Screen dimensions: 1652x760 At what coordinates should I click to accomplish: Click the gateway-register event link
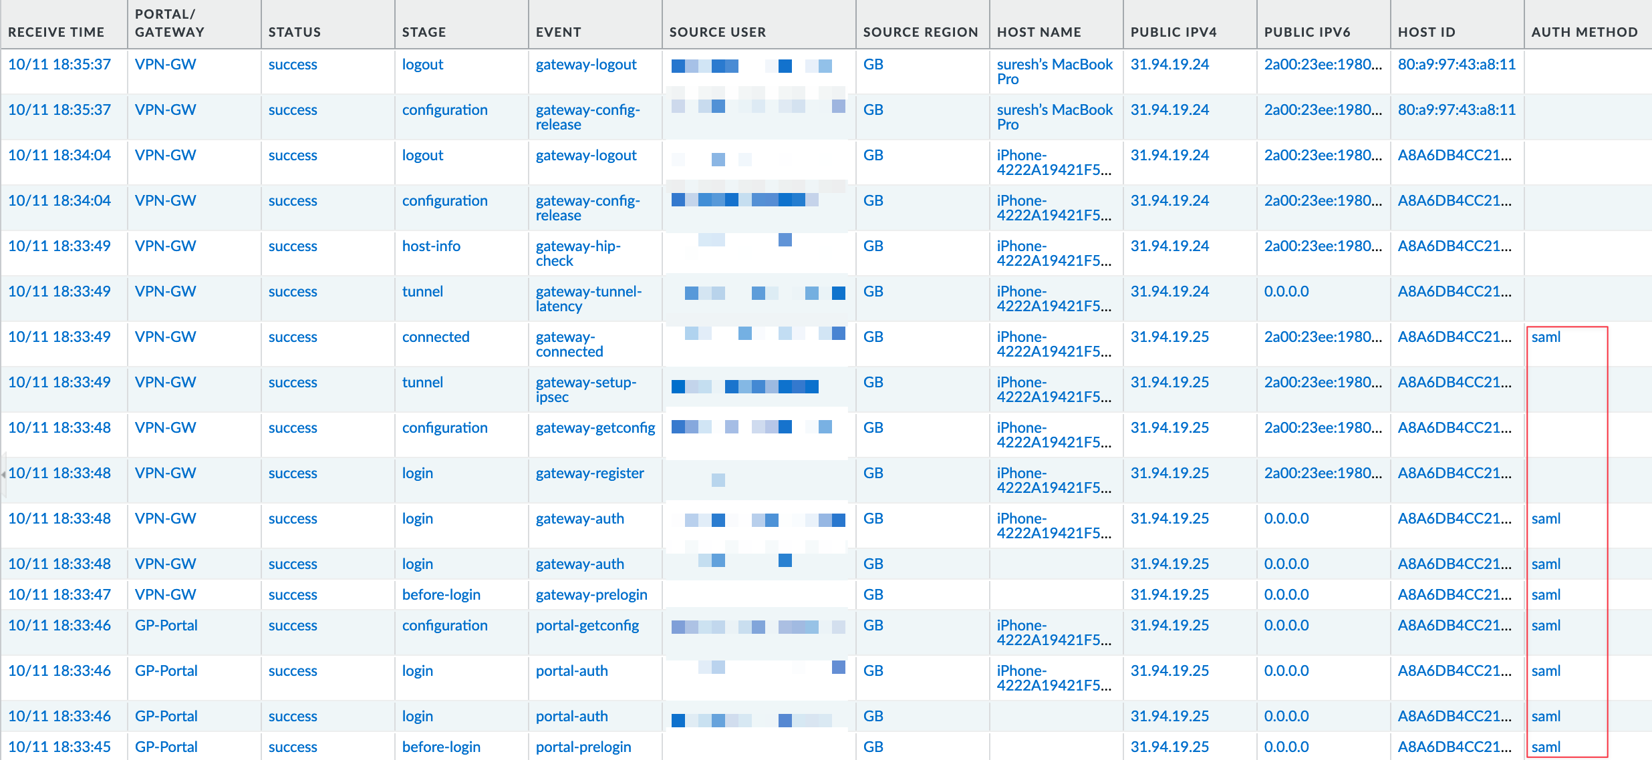(x=589, y=473)
